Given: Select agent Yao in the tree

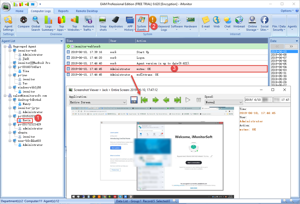Looking at the screenshot, I should coord(25,84).
